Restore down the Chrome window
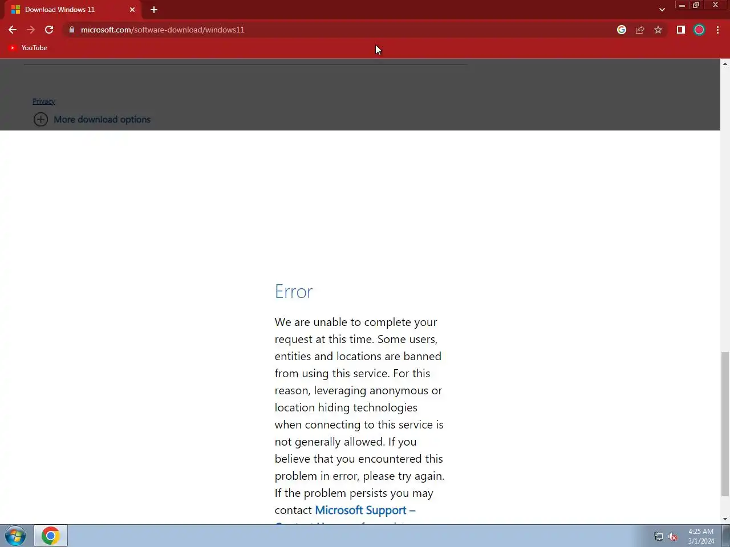This screenshot has width=730, height=547. pos(696,5)
